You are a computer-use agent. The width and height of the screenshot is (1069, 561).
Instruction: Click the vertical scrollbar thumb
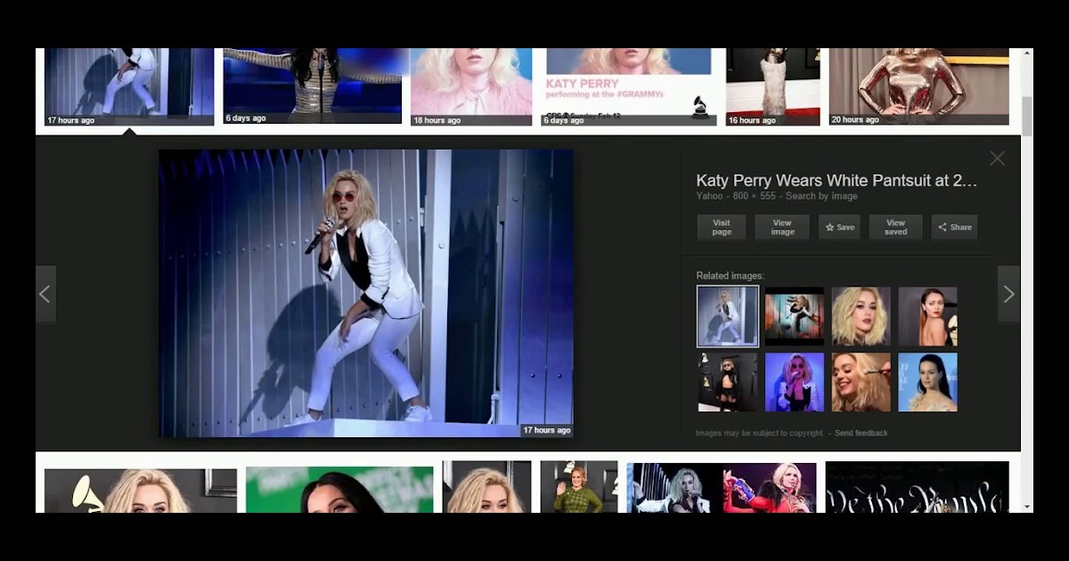tap(1027, 117)
